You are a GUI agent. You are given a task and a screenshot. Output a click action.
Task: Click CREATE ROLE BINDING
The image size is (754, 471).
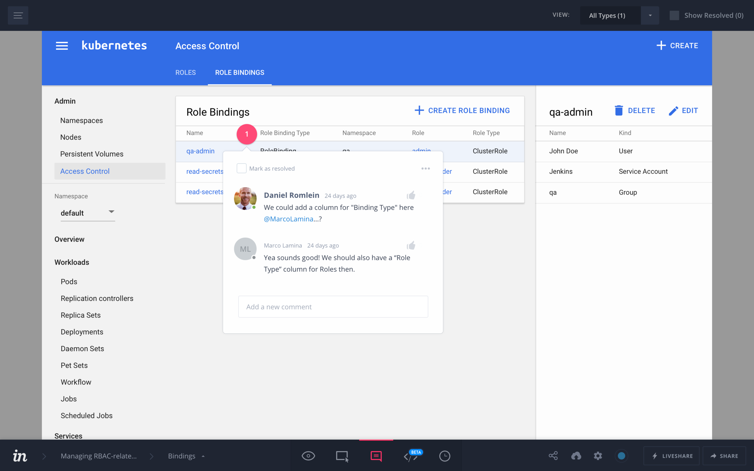462,110
